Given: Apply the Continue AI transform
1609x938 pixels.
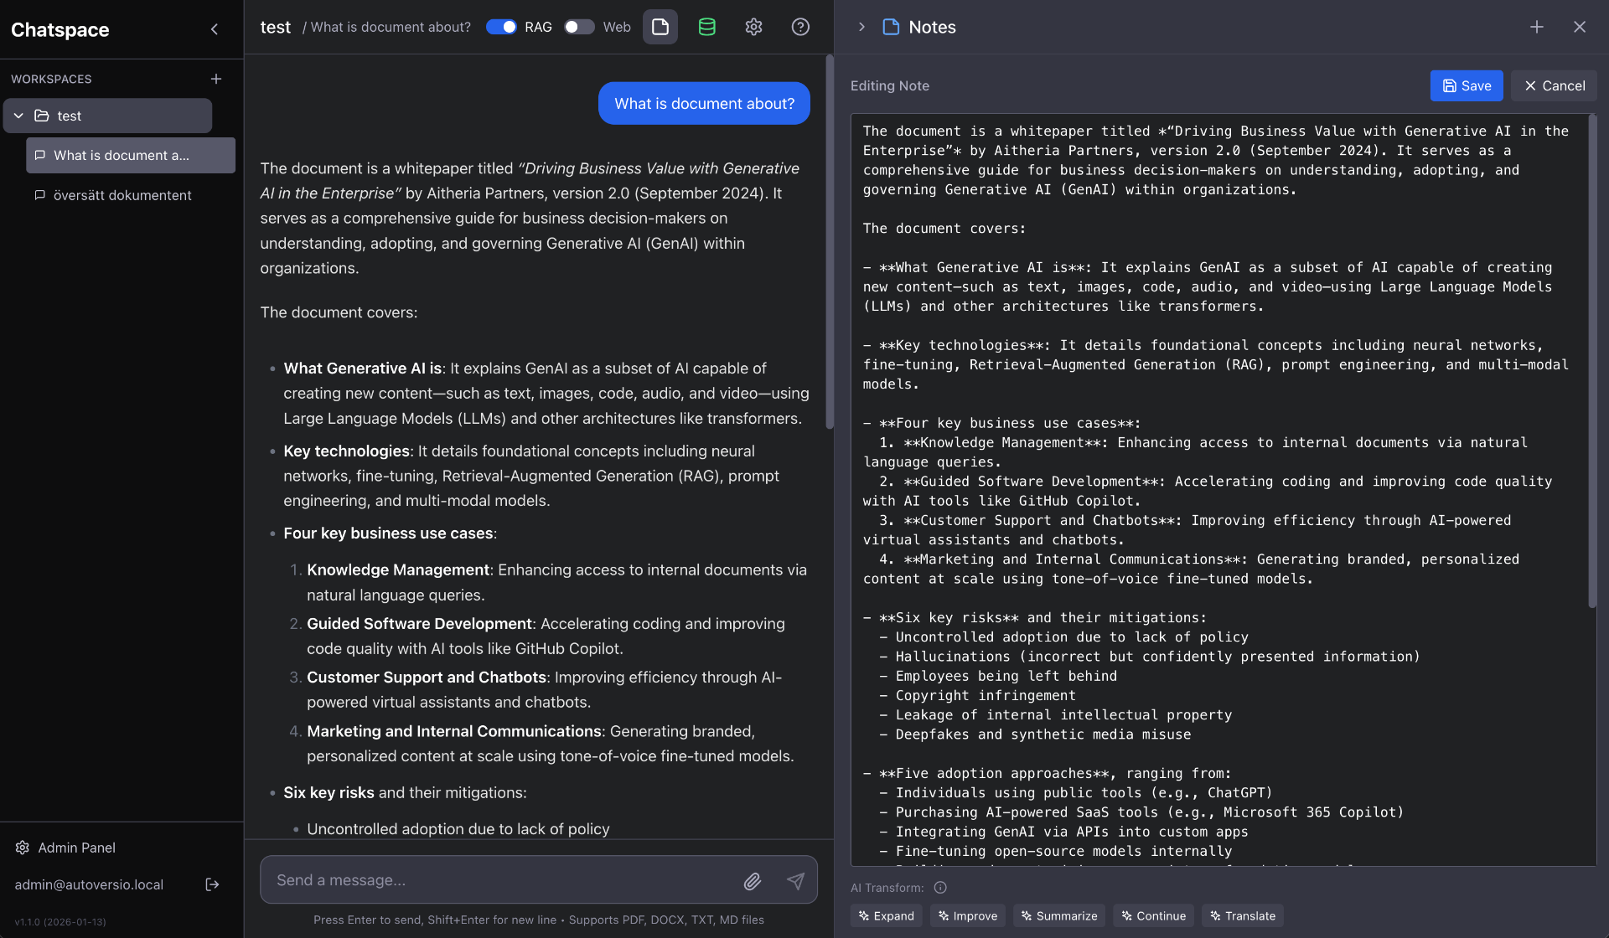Looking at the screenshot, I should point(1154,916).
